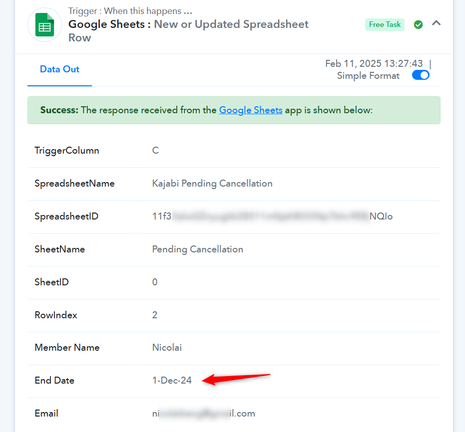Click the timestamp Feb 11, 2025 13:27:43
Viewport: 465px width, 432px height.
tap(374, 64)
